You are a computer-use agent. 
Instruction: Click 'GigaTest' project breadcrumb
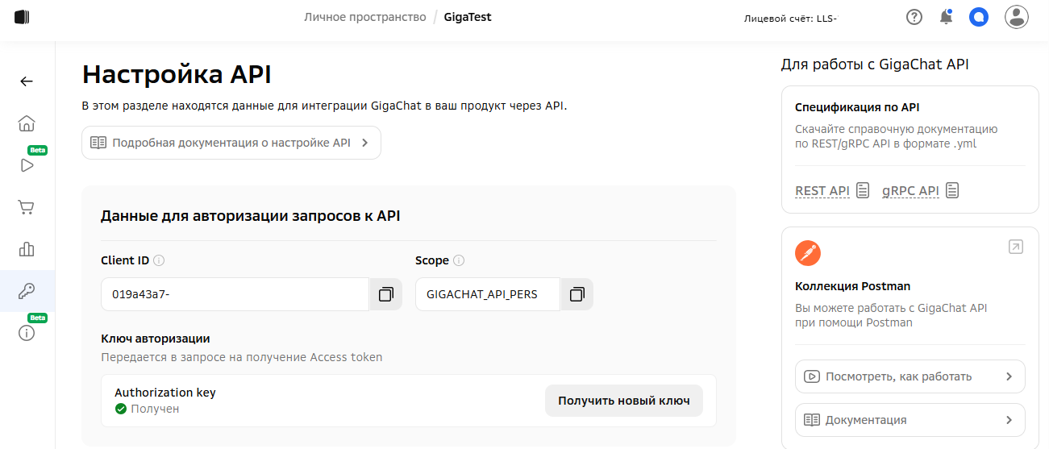(468, 17)
